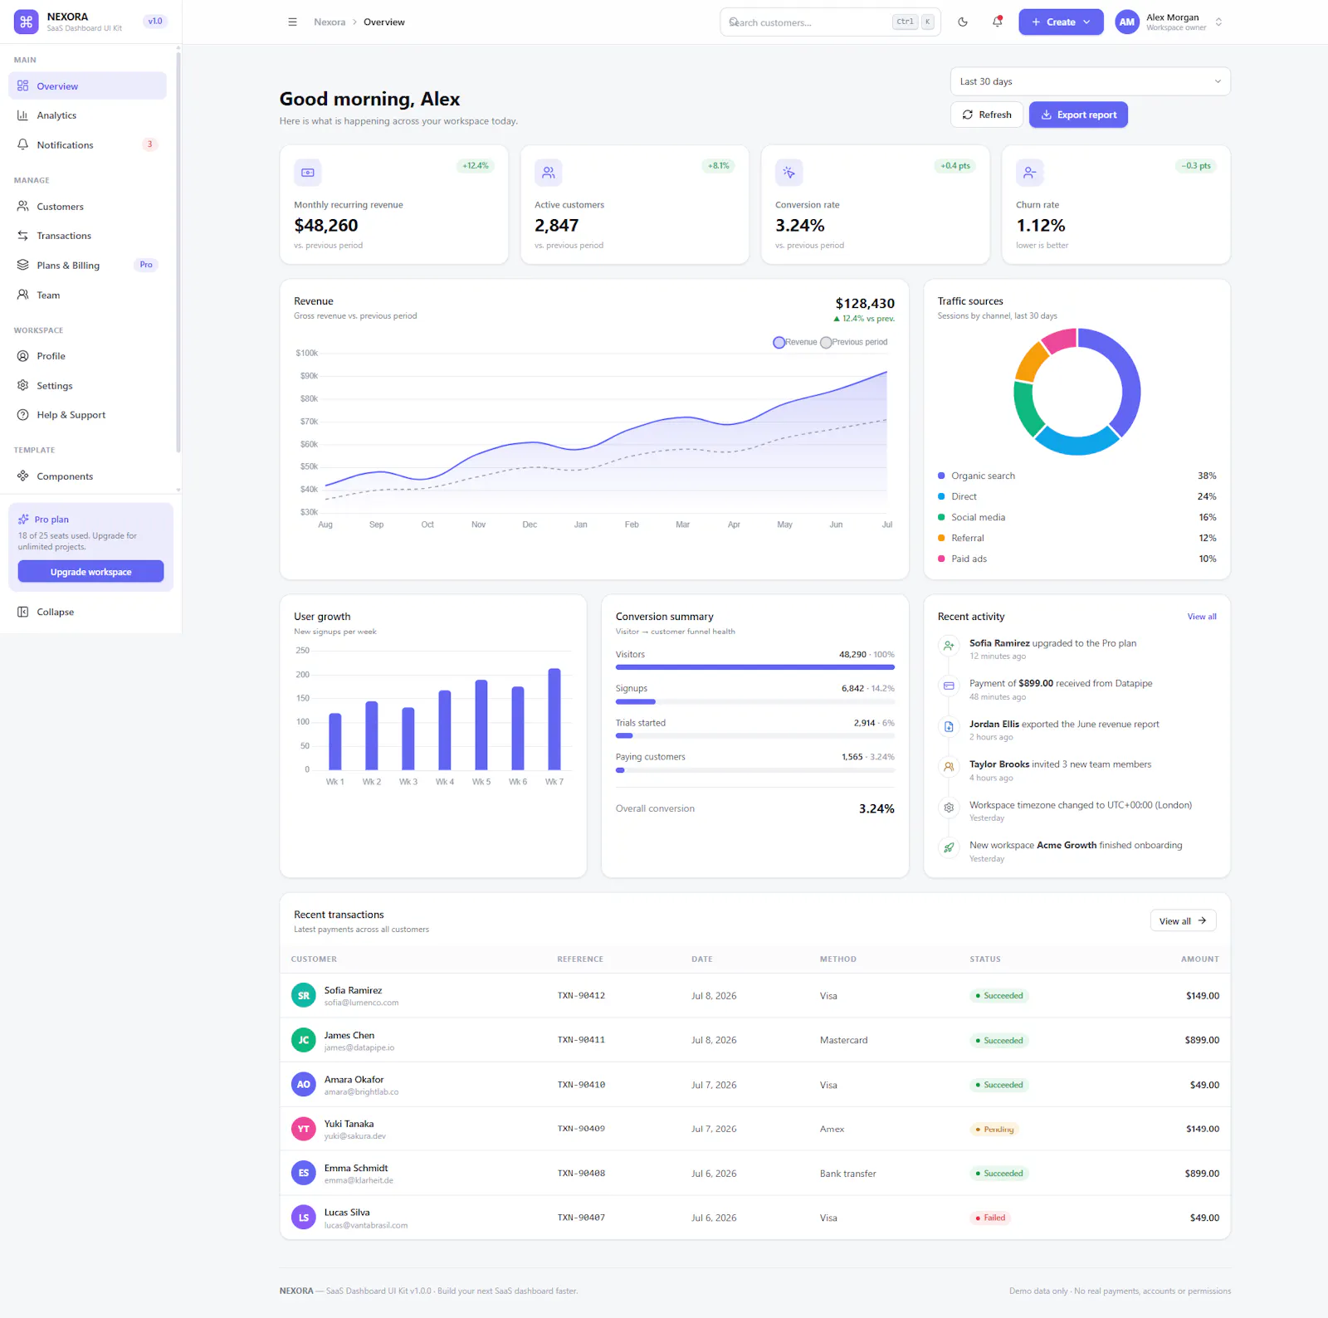This screenshot has height=1318, width=1328.
Task: Open Analytics in the sidebar
Action: [87, 115]
